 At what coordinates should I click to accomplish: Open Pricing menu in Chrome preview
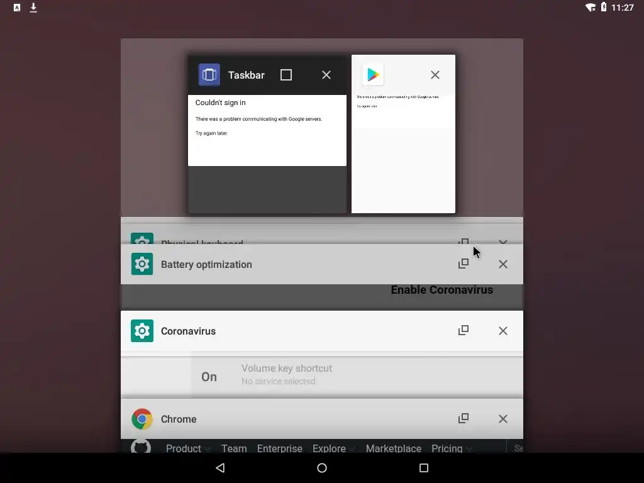point(452,448)
